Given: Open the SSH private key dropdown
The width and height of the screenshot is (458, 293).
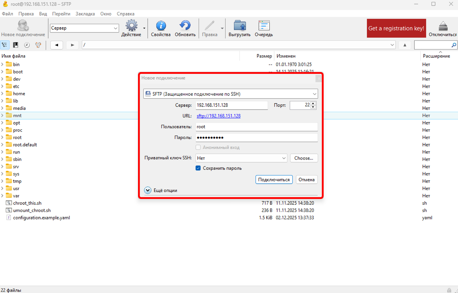Looking at the screenshot, I should pyautogui.click(x=241, y=158).
